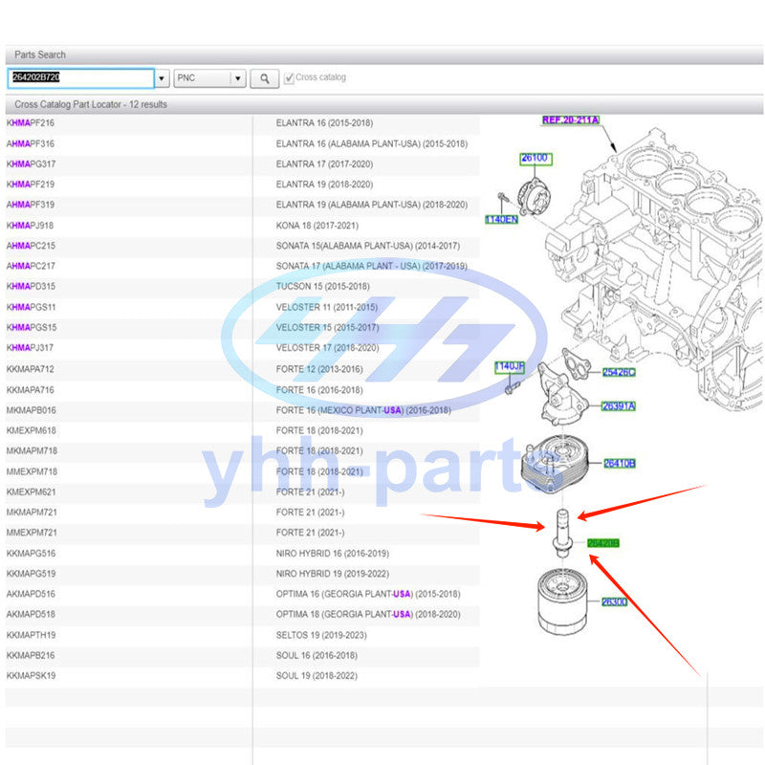Open the part number history dropdown arrow
The height and width of the screenshot is (765, 765).
click(162, 78)
